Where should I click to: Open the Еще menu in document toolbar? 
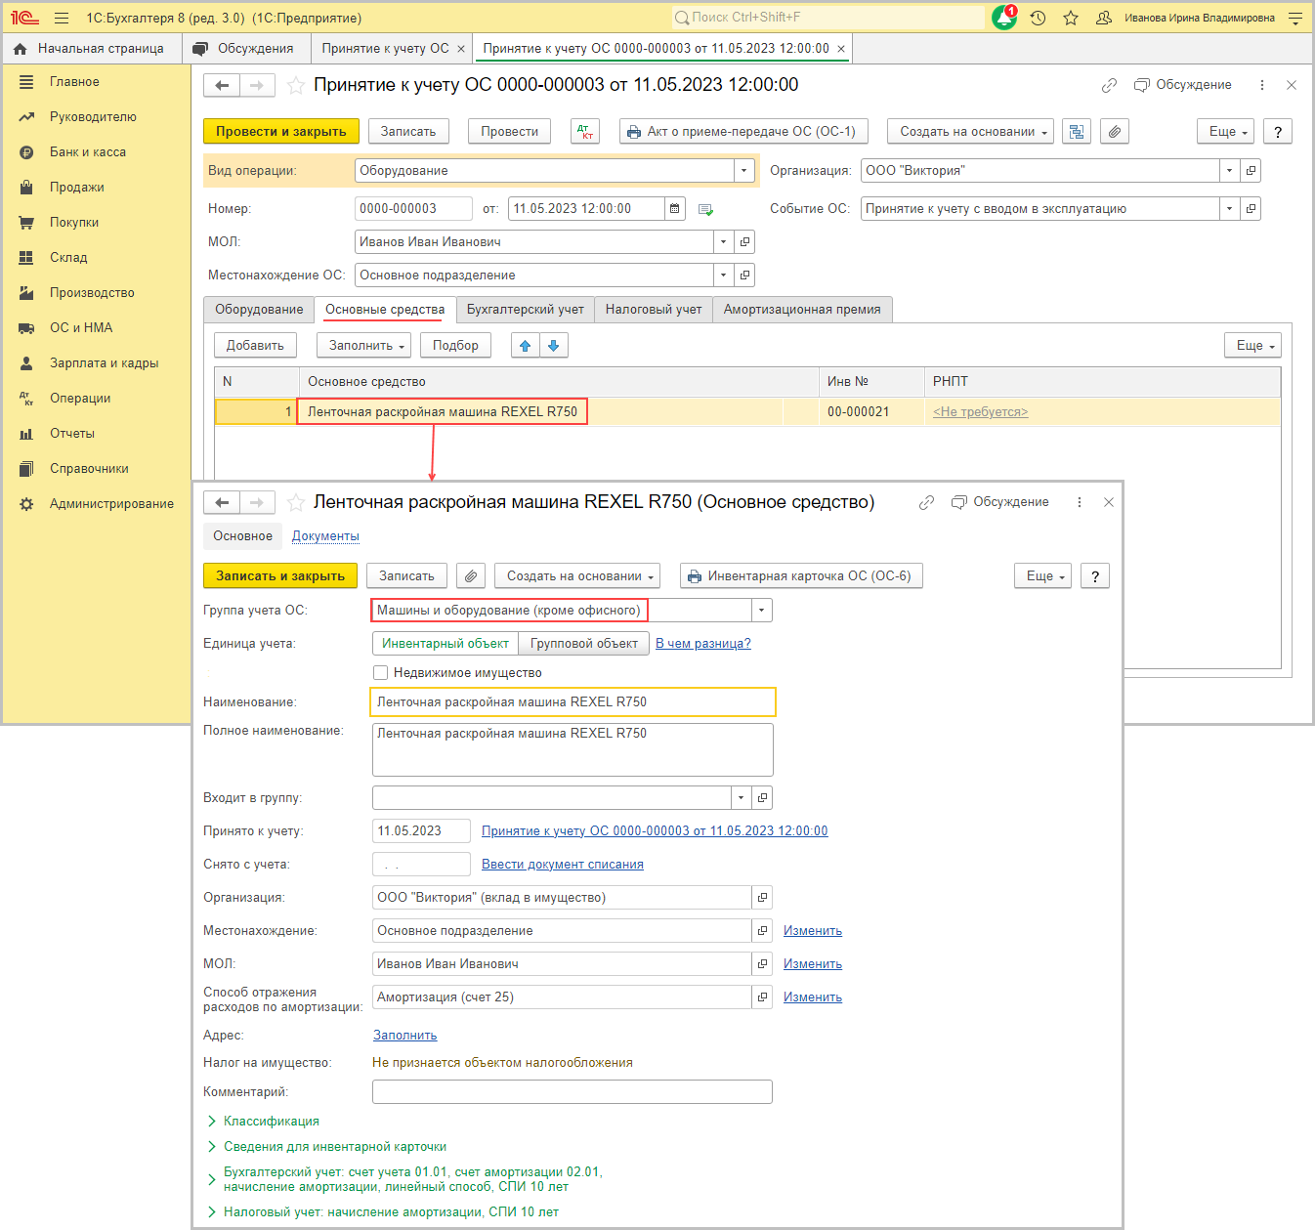1225,132
